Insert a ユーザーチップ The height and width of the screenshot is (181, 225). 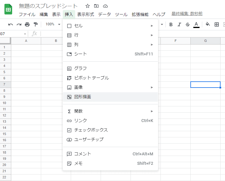pyautogui.click(x=110, y=139)
